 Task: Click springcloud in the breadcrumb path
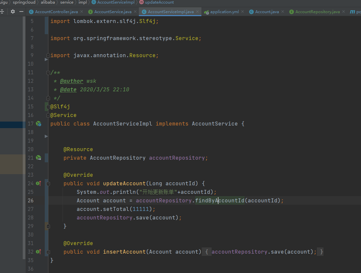click(x=24, y=2)
